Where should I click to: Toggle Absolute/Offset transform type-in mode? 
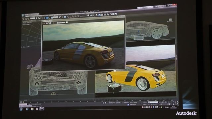pyautogui.click(x=105, y=103)
